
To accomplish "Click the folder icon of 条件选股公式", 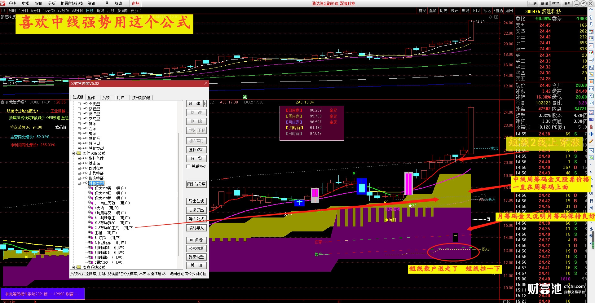I will point(79,153).
